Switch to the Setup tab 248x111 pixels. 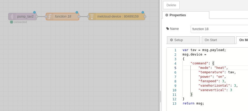click(184, 40)
